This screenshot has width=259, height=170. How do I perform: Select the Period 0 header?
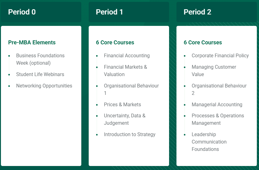(41, 12)
